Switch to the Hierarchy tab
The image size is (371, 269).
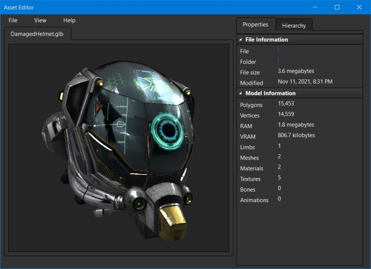(294, 25)
